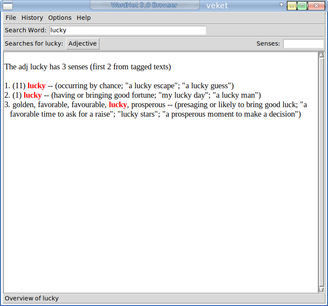Click the word 'golden' in sense 3

click(x=24, y=105)
